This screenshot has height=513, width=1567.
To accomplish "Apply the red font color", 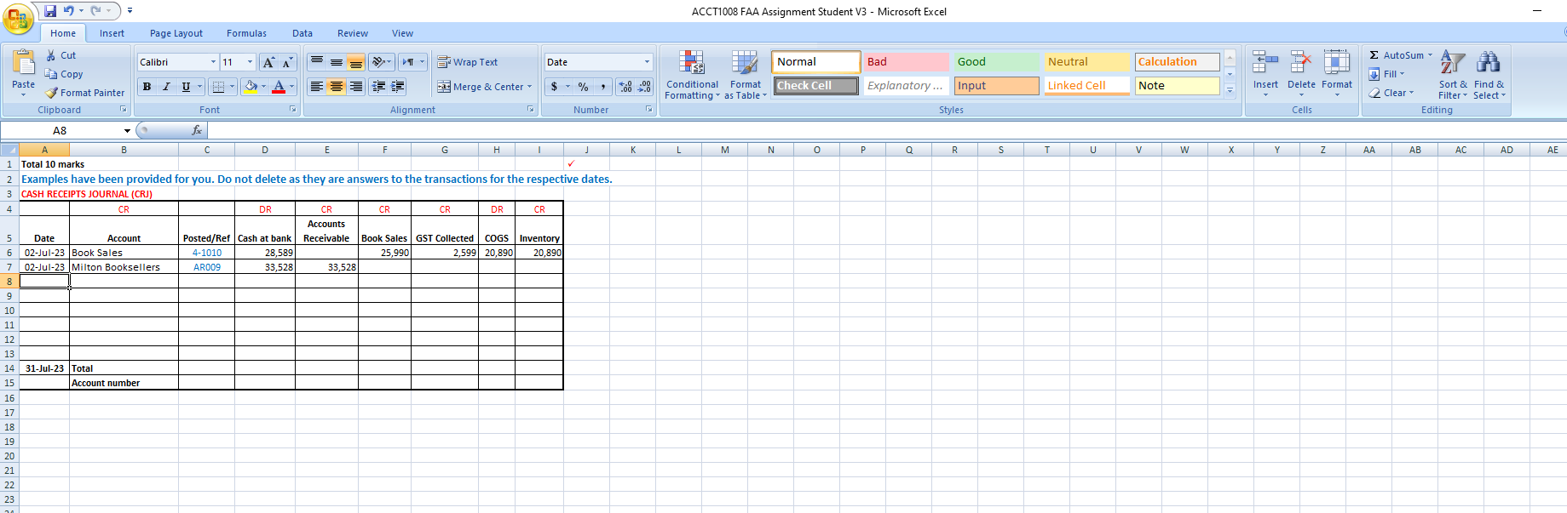I will click(x=279, y=87).
